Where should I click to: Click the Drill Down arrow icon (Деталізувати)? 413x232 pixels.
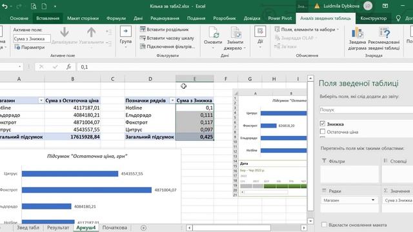click(x=65, y=32)
